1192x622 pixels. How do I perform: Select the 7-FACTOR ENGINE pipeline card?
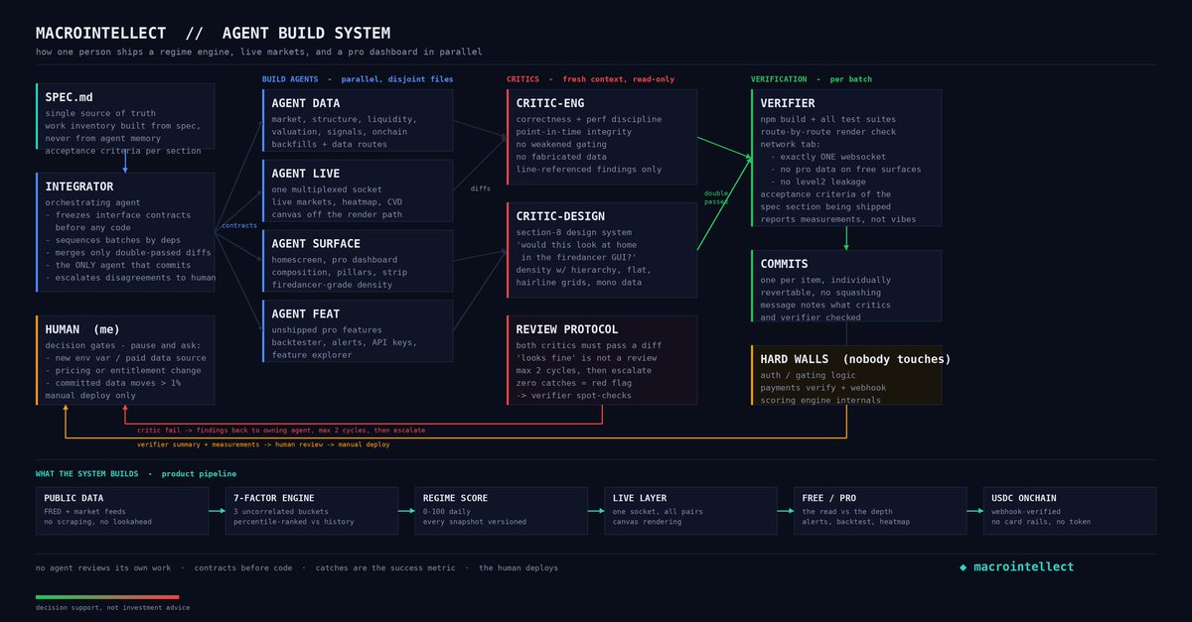(311, 511)
